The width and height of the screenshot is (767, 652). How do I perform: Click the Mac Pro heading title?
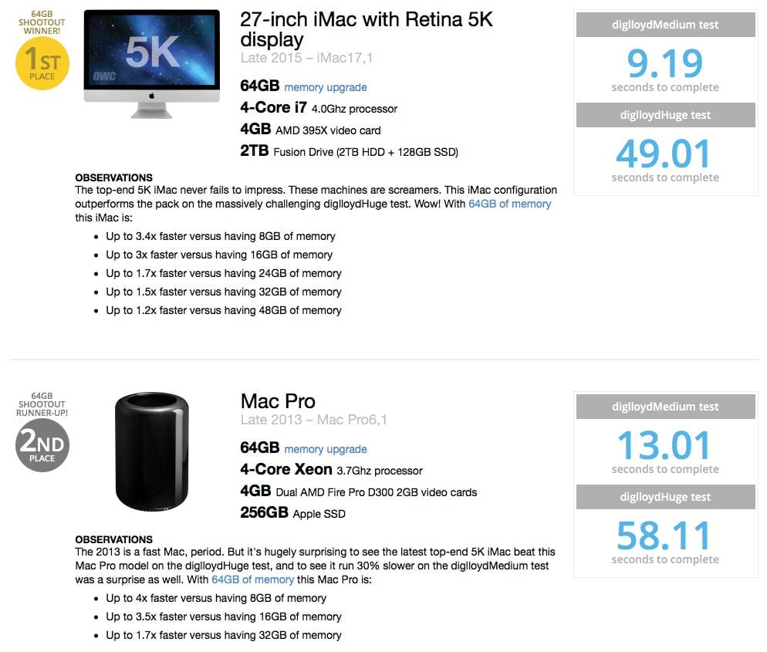tap(278, 401)
